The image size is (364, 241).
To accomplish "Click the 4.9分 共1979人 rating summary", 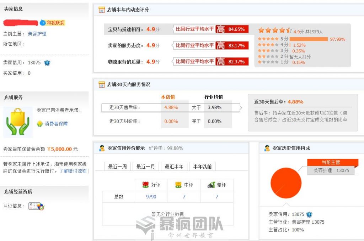I will click(308, 32).
